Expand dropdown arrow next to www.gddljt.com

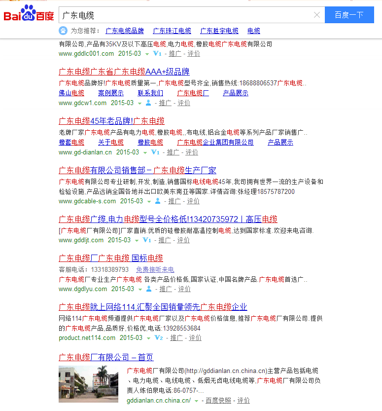pos(137,240)
